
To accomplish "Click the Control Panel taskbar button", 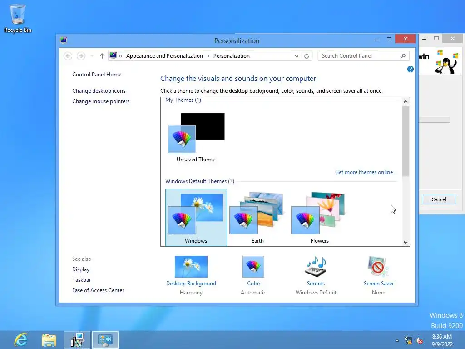I will pyautogui.click(x=105, y=340).
